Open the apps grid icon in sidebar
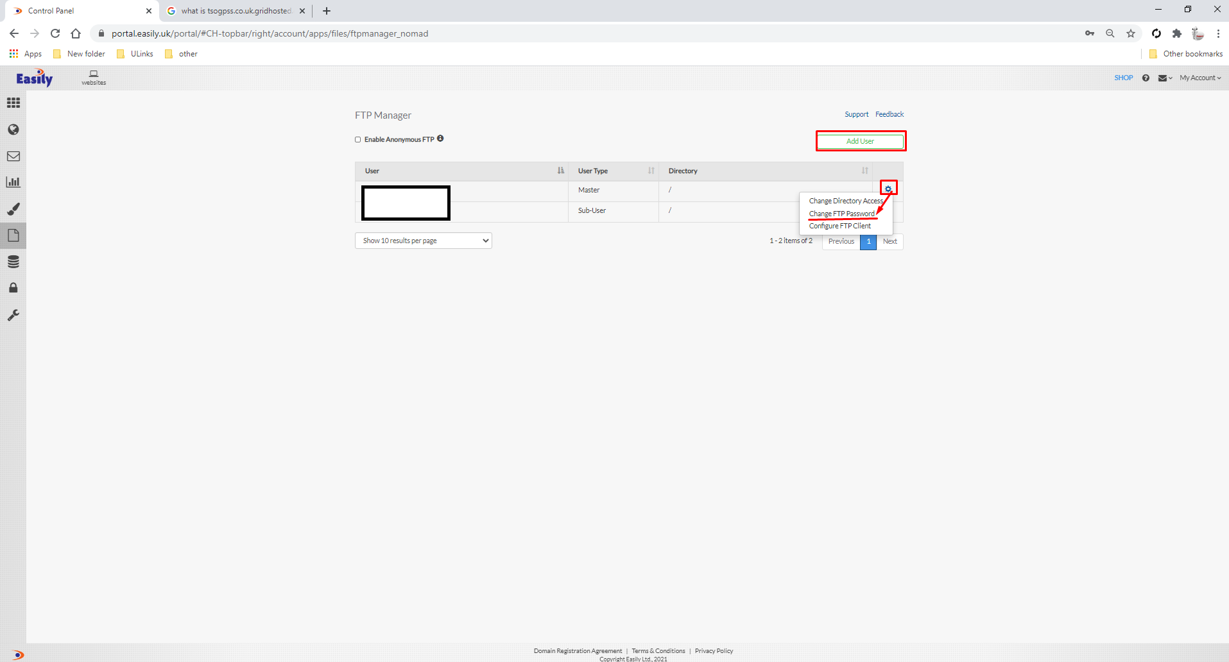This screenshot has width=1229, height=662. 13,103
